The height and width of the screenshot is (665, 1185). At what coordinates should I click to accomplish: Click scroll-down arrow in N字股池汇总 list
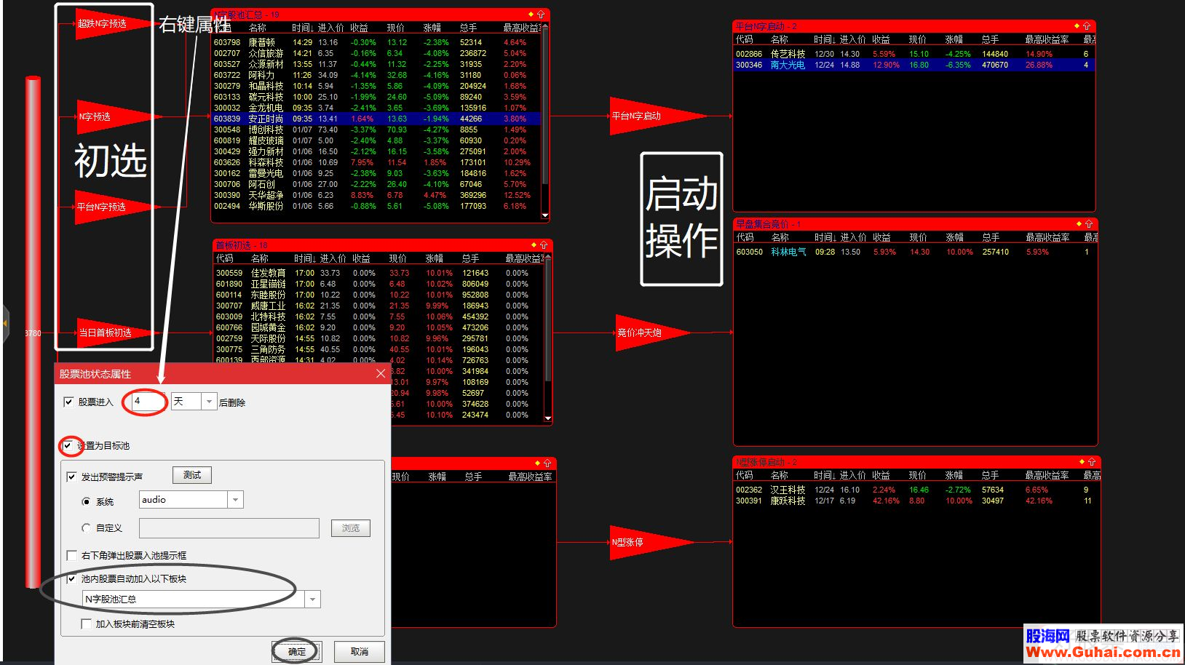(545, 215)
